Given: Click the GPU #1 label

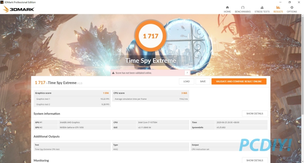Looking at the screenshot, I should [x=38, y=122].
